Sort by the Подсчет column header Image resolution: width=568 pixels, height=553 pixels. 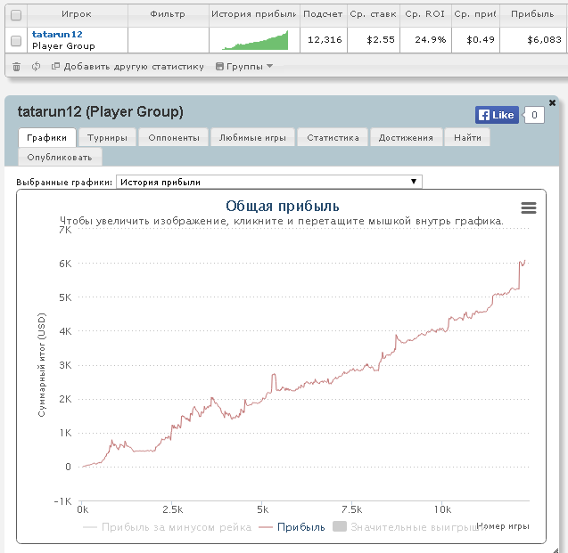coord(323,14)
